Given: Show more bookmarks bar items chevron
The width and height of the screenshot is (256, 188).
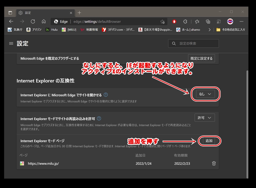Looking at the screenshot, I should (x=209, y=30).
